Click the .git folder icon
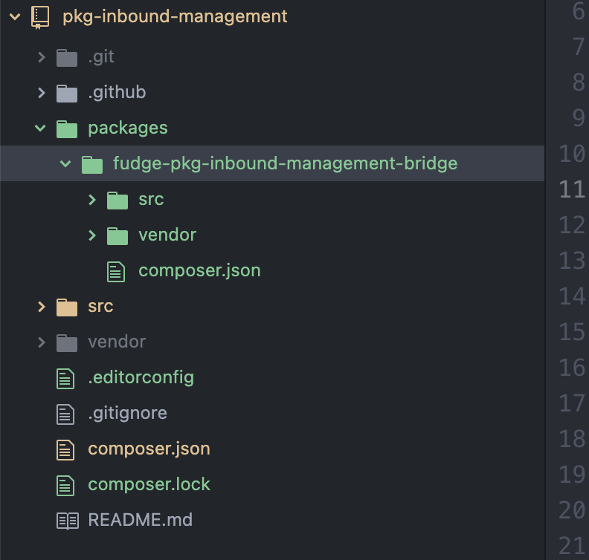 (67, 58)
